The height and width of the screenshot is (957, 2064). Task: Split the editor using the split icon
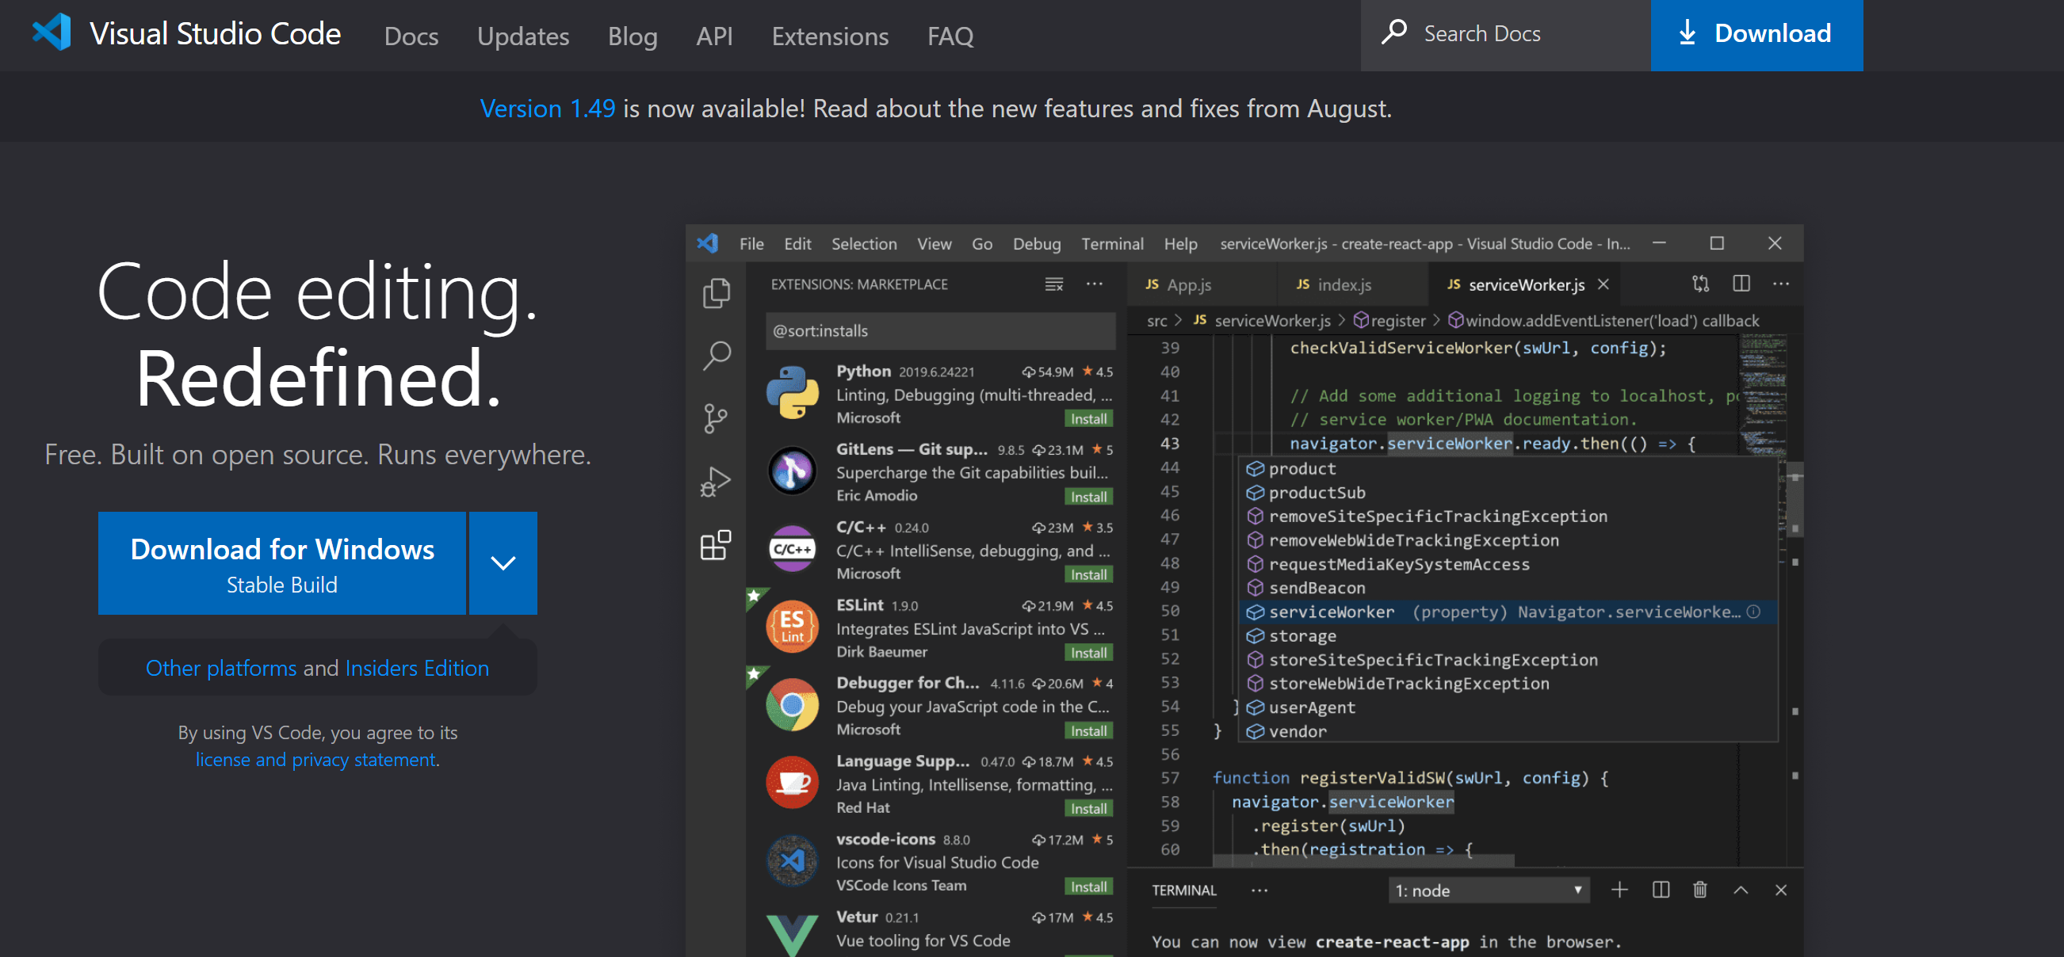point(1741,284)
